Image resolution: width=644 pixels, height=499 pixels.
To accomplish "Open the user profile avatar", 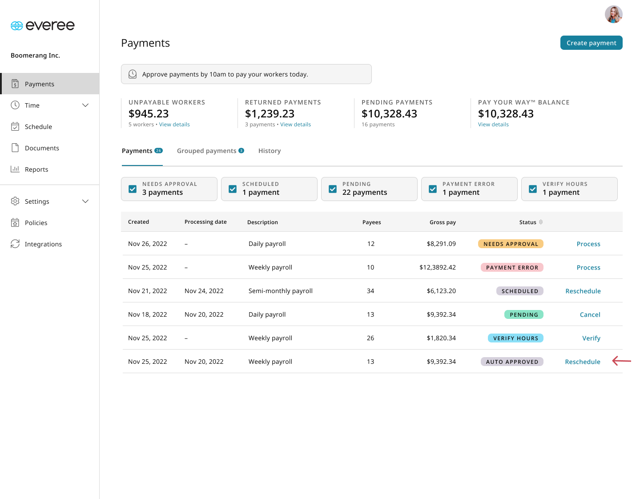I will click(x=613, y=14).
